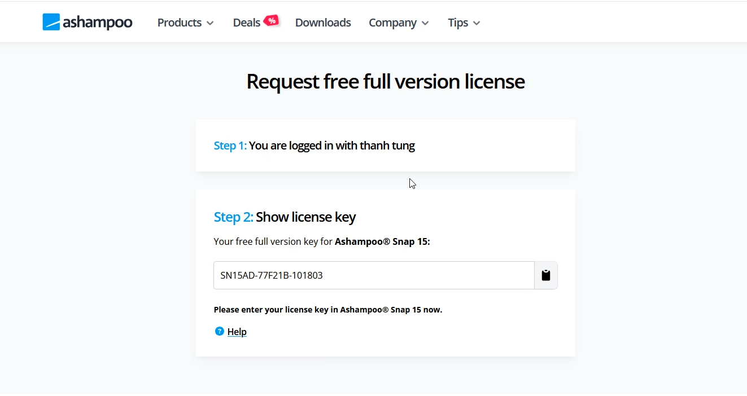This screenshot has width=747, height=396.
Task: Expand the Tips dropdown menu
Action: 464,23
